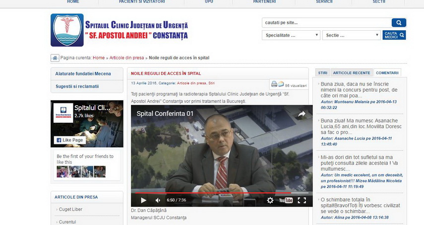The width and height of the screenshot is (424, 225).
Task: Click the home icon in breadcrumb
Action: pos(55,58)
